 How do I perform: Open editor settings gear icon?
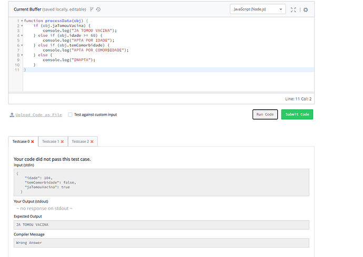(306, 9)
